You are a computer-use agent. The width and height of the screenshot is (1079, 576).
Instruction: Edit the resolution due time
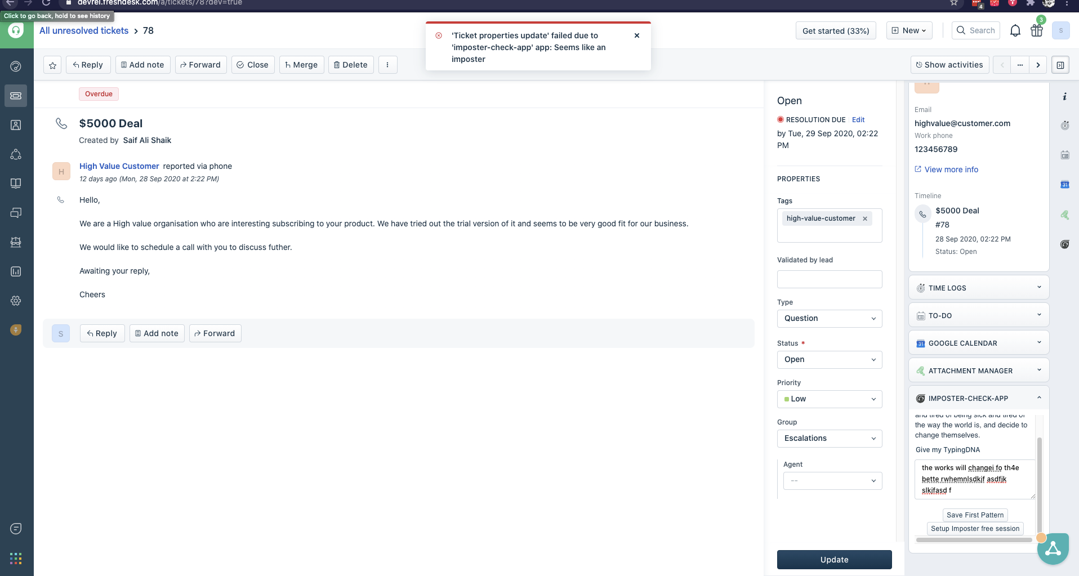point(858,120)
